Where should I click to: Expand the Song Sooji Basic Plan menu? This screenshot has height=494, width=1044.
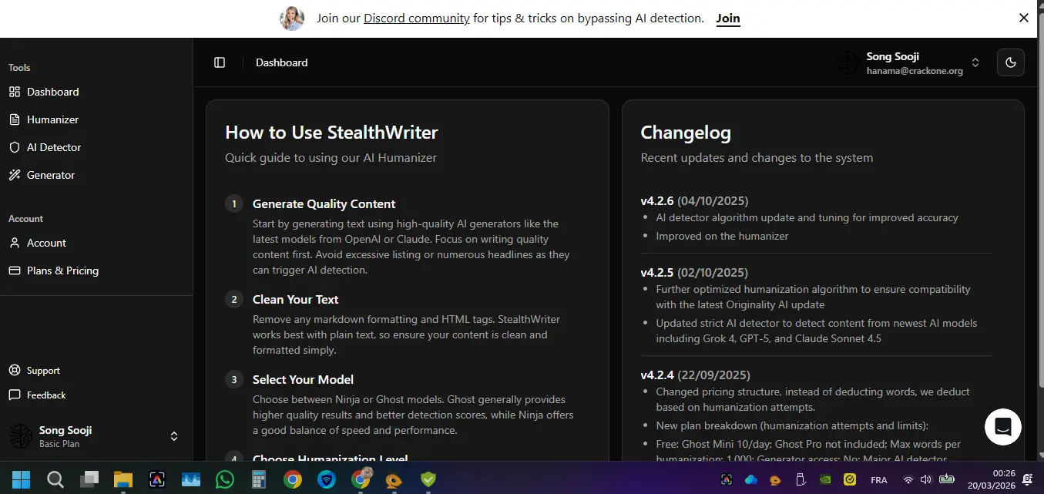click(96, 436)
